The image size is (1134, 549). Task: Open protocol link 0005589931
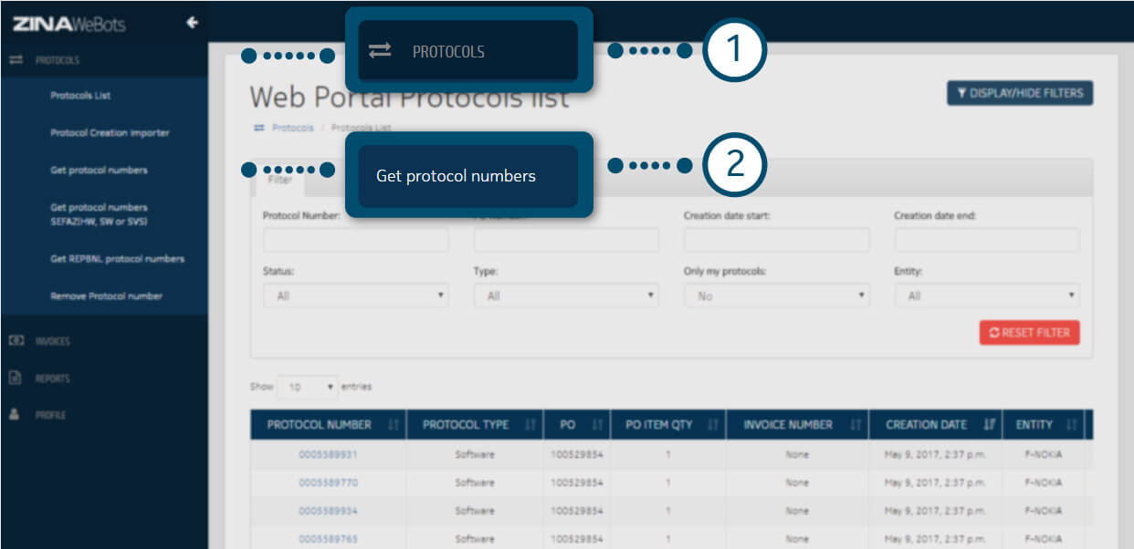(x=328, y=454)
